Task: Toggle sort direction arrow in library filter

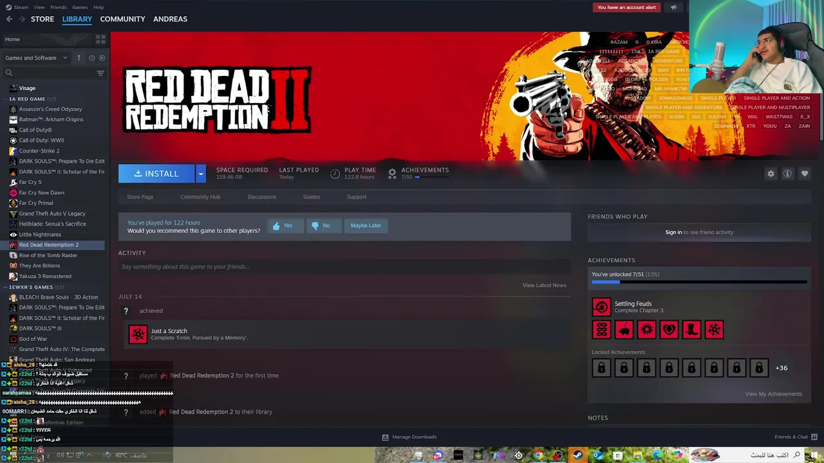Action: (x=79, y=58)
